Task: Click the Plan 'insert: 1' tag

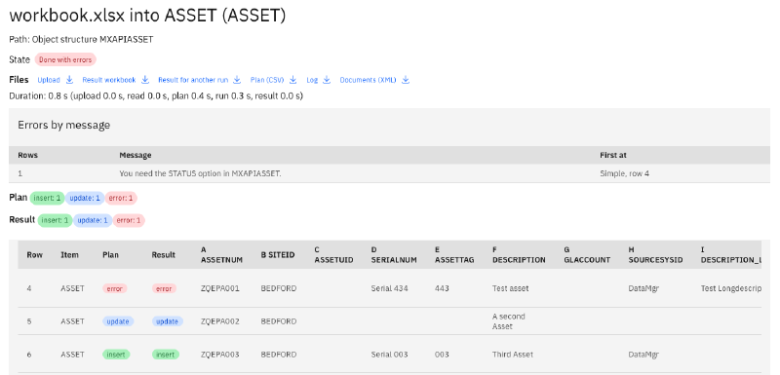Action: pos(47,198)
